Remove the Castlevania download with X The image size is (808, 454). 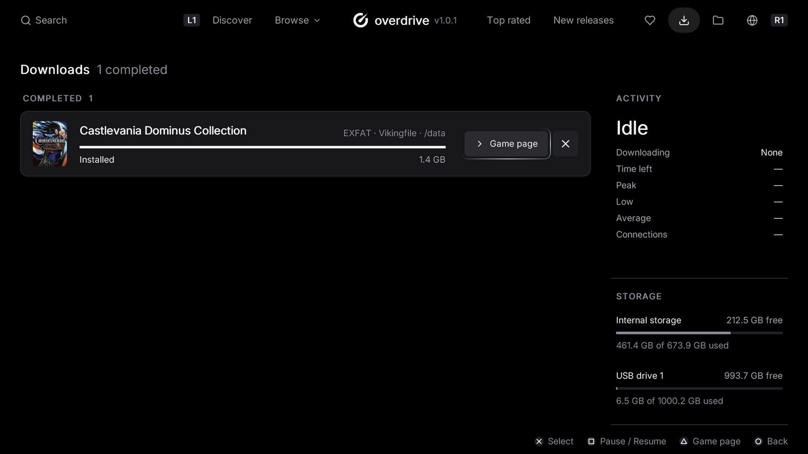point(565,144)
